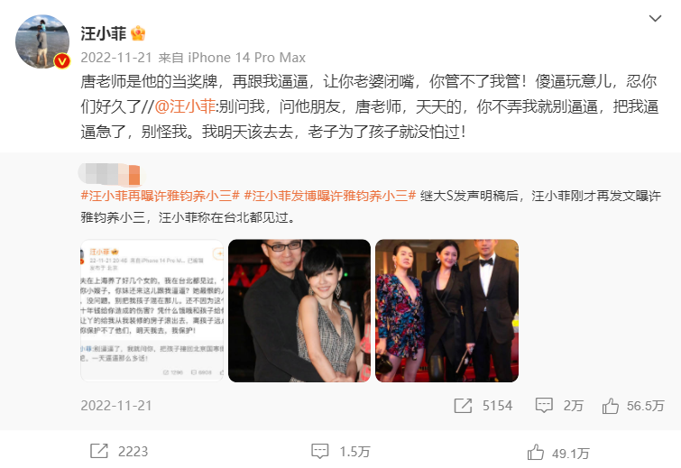Click the blurred original poster name
The height and width of the screenshot is (468, 681).
[x=110, y=174]
